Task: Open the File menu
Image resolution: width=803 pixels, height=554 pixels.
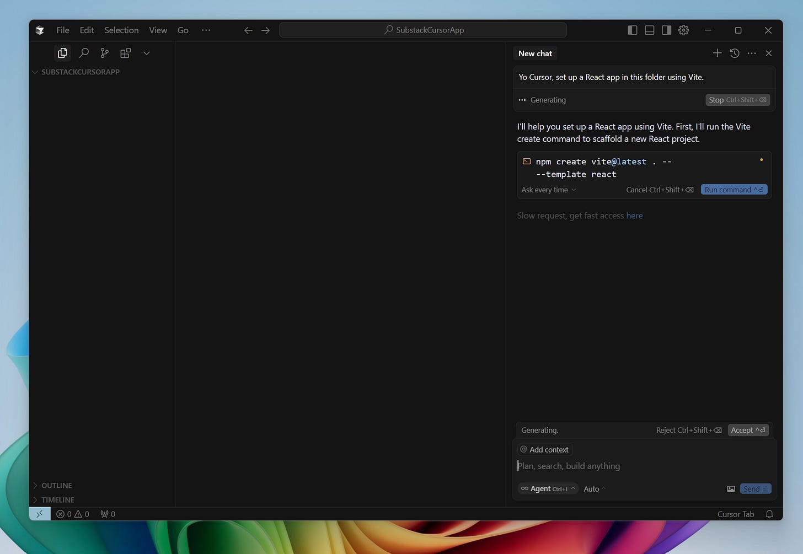Action: [63, 30]
